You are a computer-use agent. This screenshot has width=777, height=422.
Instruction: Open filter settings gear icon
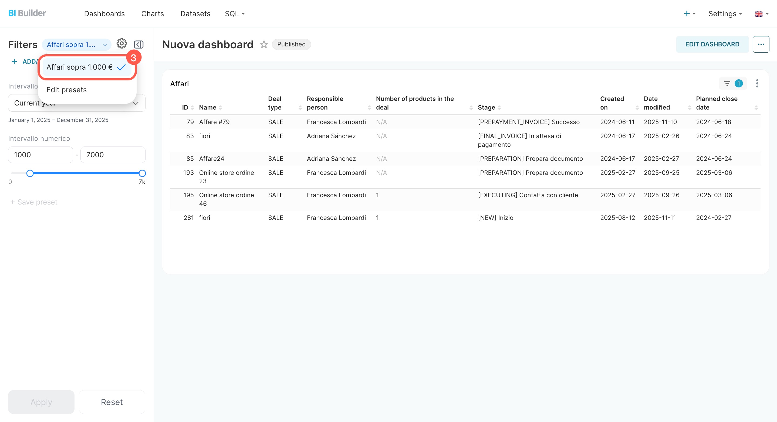pos(121,44)
